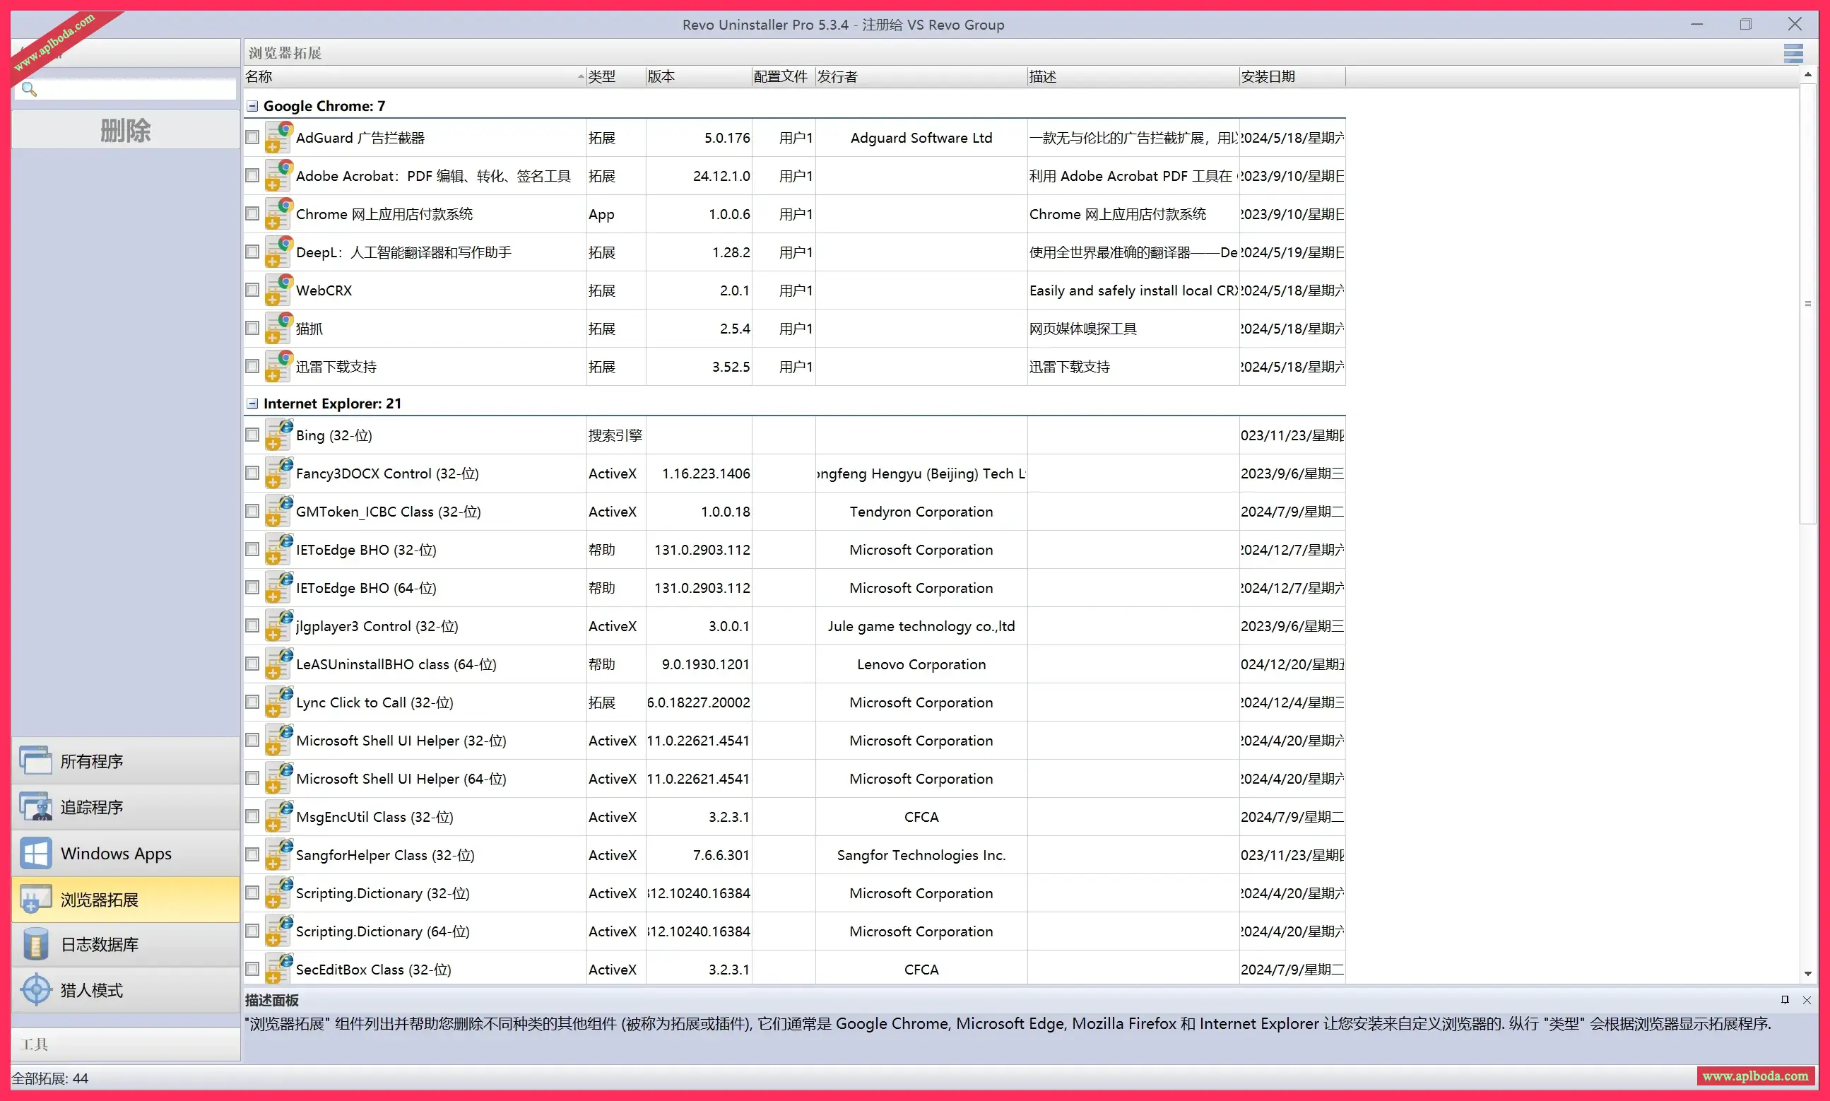Close the 描述面板 description panel

(x=1807, y=1000)
